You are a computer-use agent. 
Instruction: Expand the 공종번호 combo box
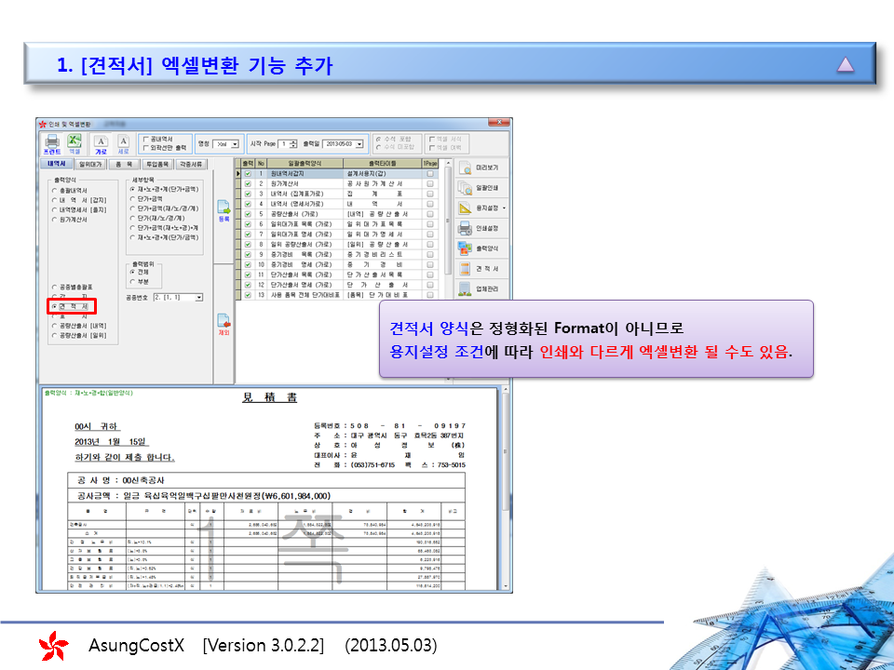click(198, 298)
